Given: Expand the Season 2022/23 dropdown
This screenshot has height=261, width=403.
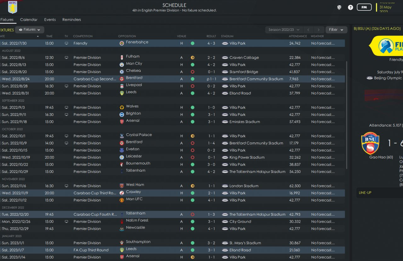Looking at the screenshot, I should point(284,30).
